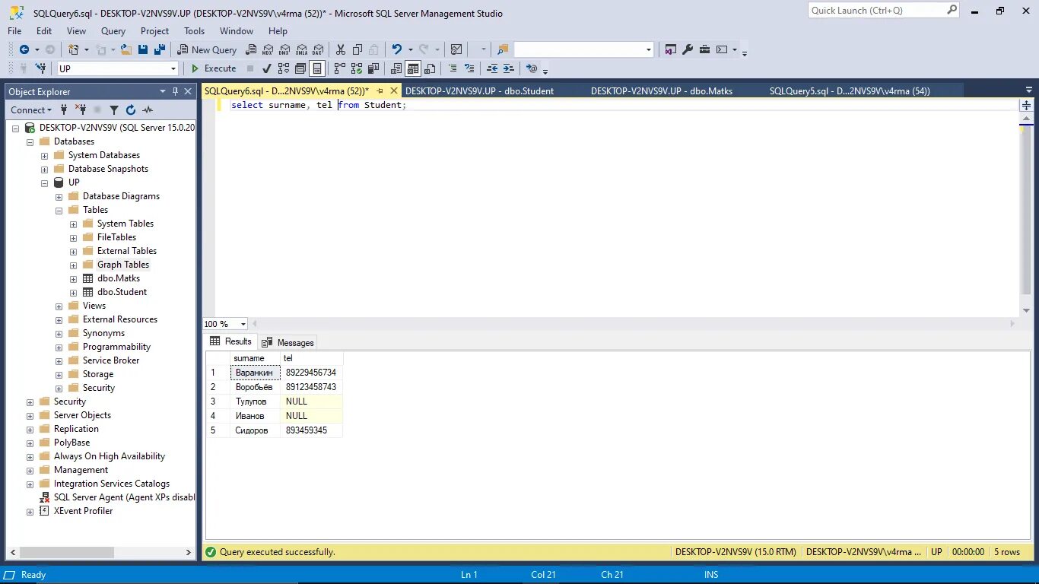The width and height of the screenshot is (1039, 584).
Task: Click the Copy icon
Action: 357,49
